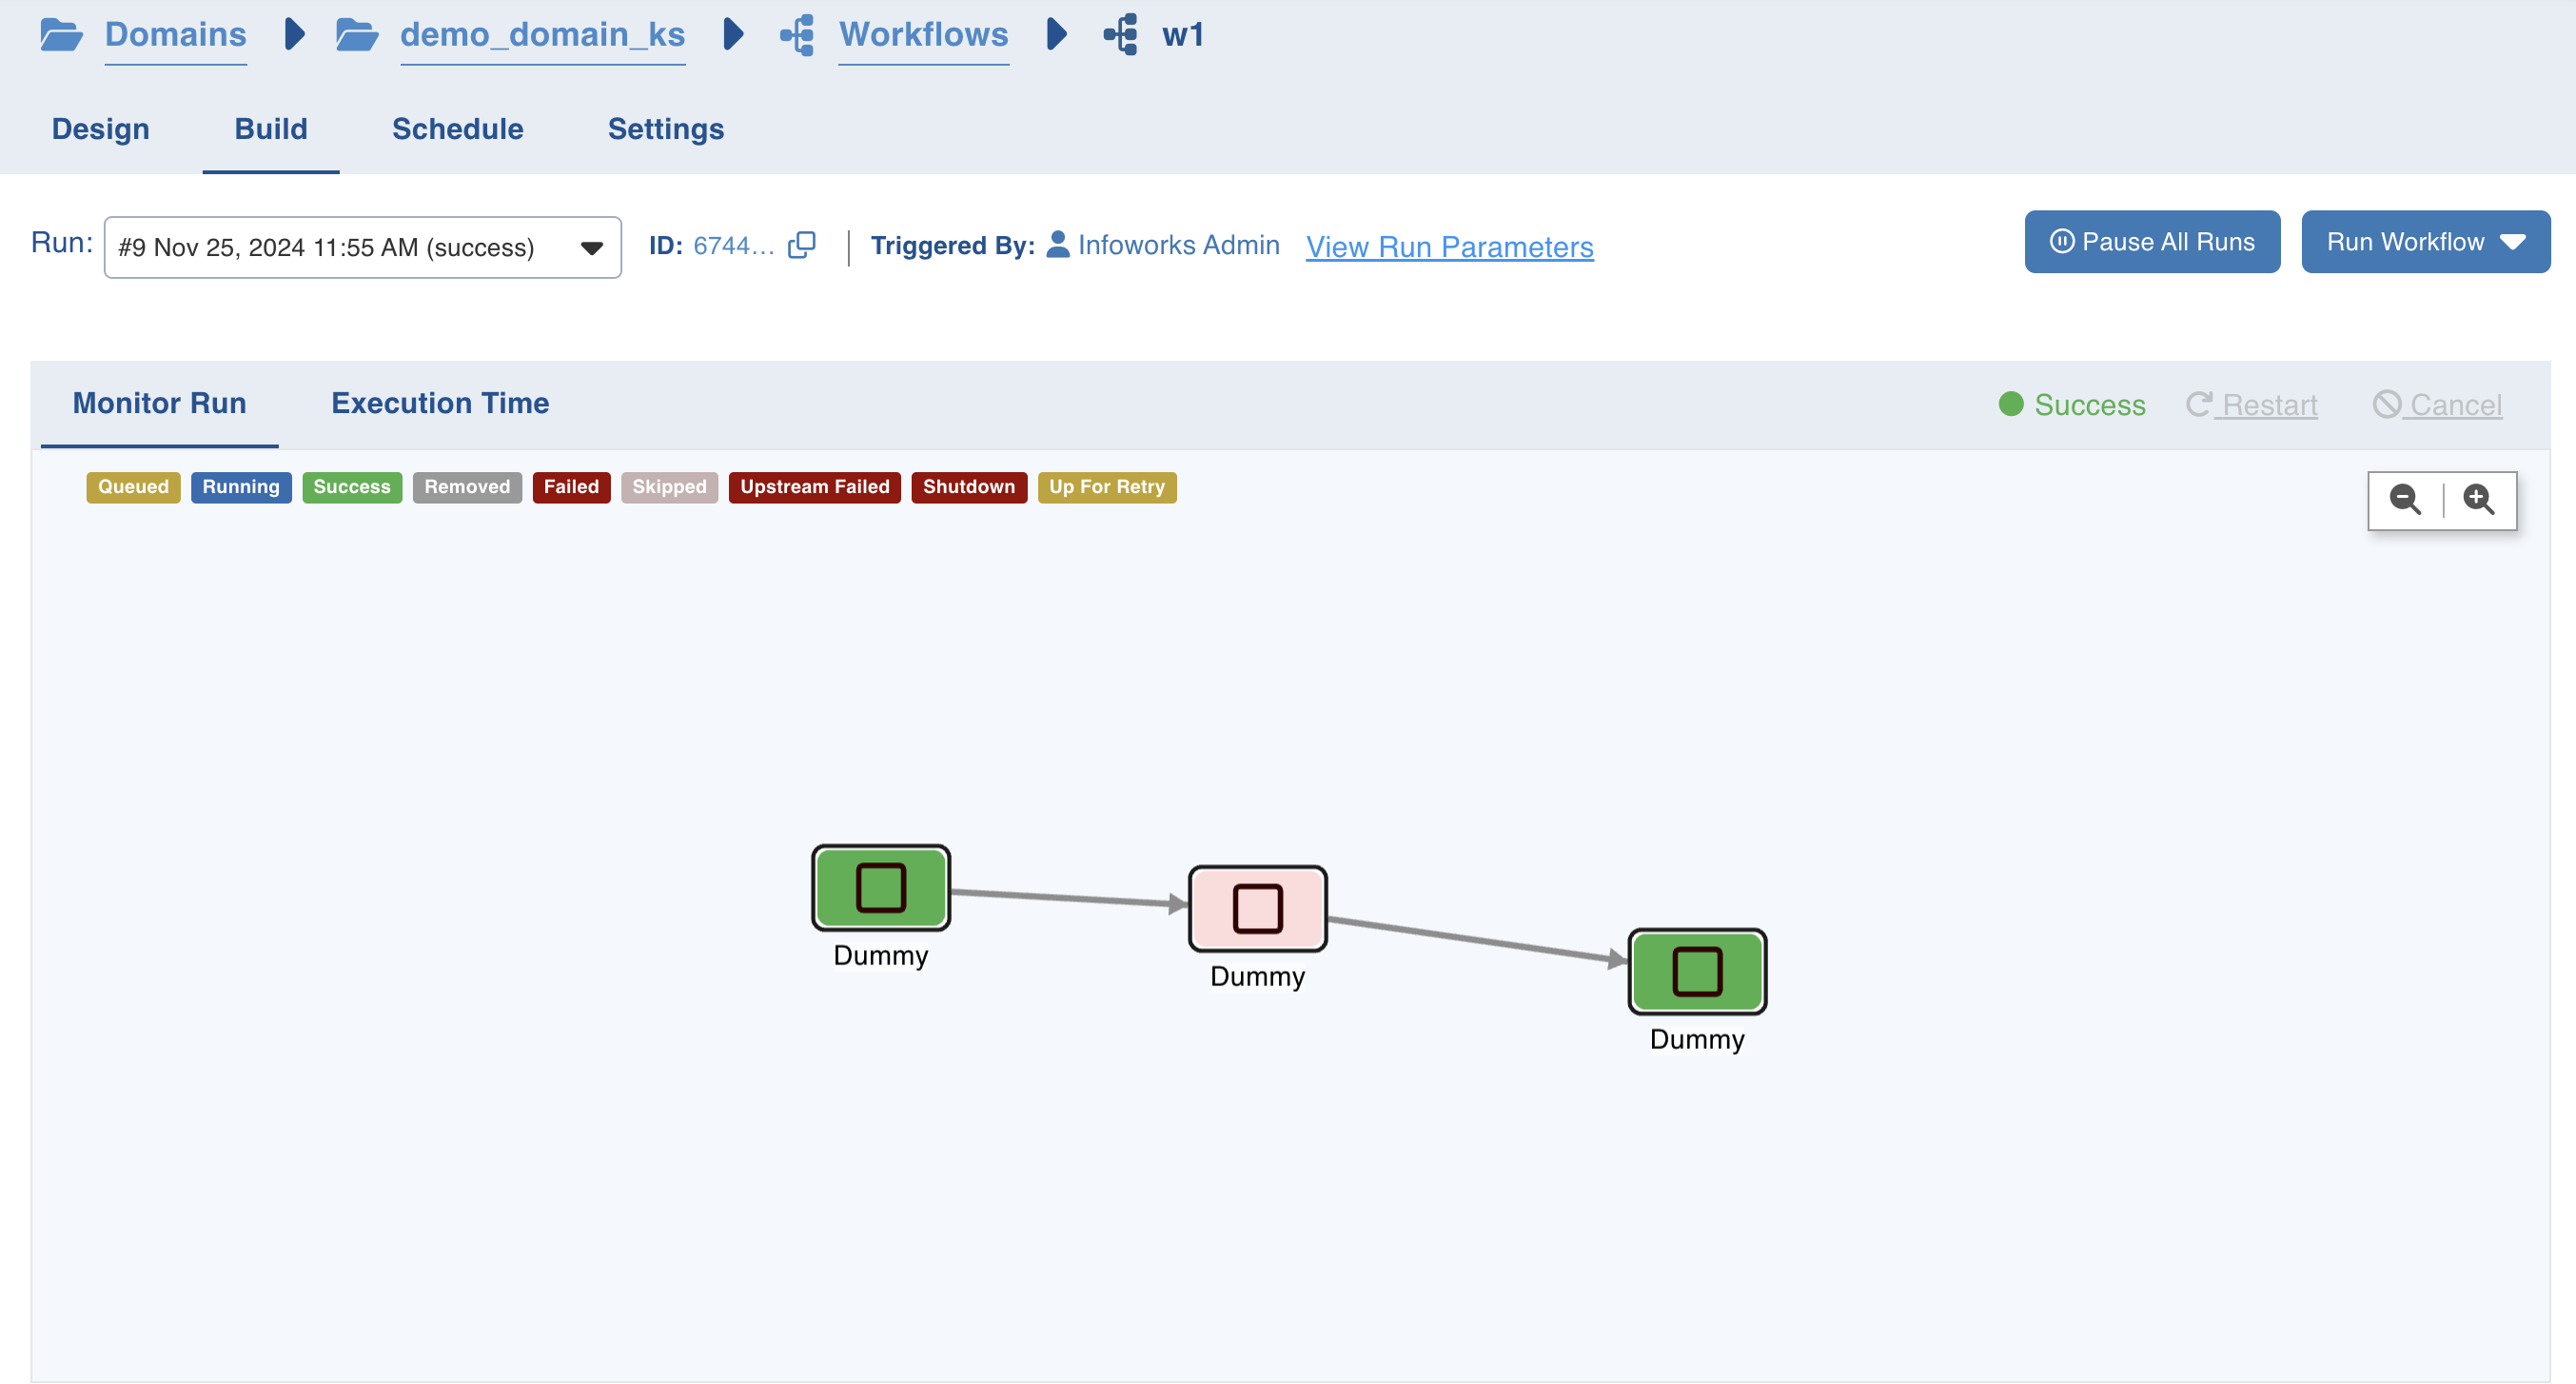This screenshot has height=1384, width=2576.
Task: Click the Running legend badge
Action: 241,487
